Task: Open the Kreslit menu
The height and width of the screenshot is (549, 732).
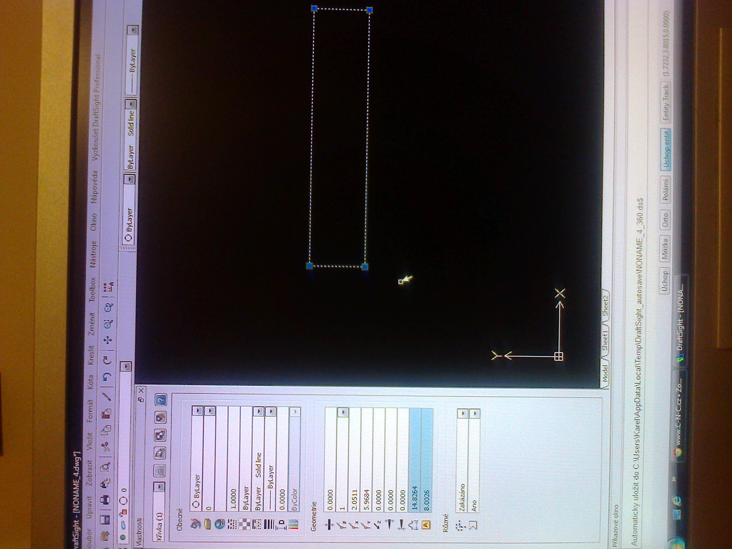Action: (90, 355)
